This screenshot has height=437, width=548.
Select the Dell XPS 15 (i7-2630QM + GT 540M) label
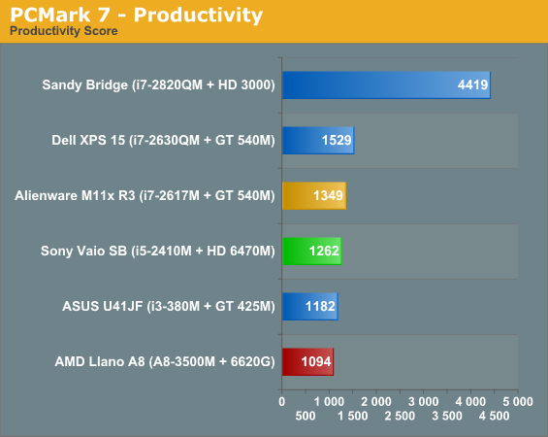tap(163, 140)
